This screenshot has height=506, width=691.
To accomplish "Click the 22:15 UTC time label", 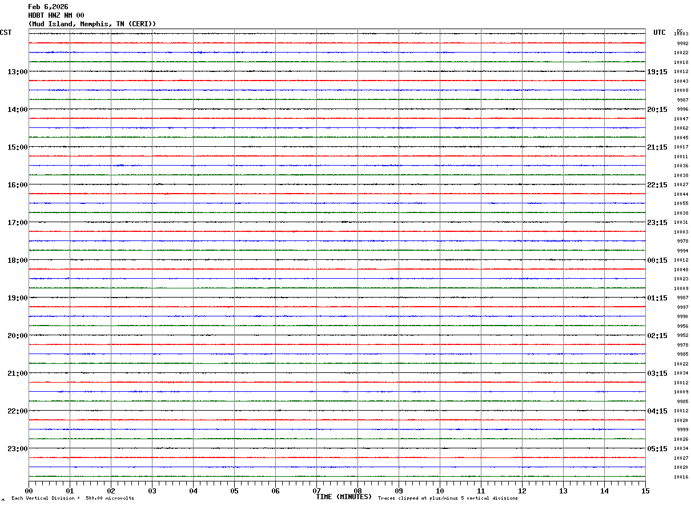I will [657, 185].
